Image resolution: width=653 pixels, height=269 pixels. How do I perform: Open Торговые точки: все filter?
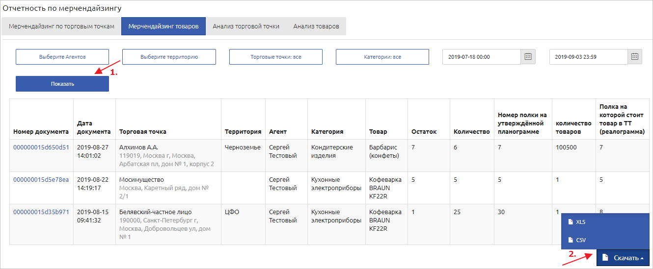pos(275,57)
